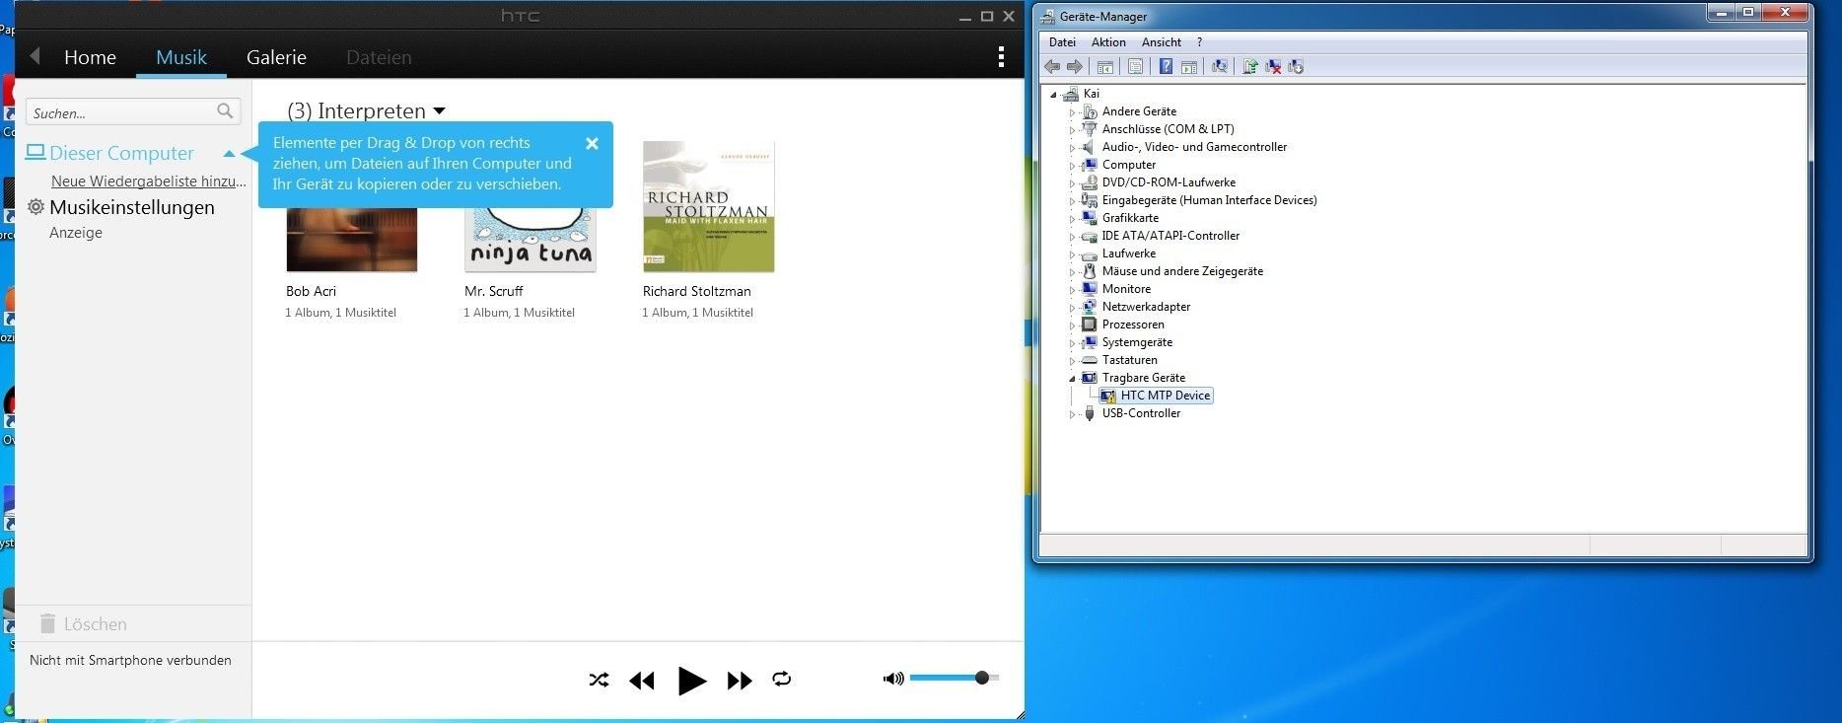
Task: Open Aktion menu in Geräte-Manager
Action: tap(1108, 42)
